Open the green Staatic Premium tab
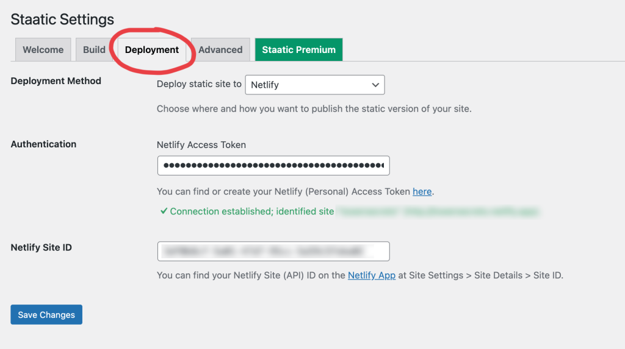This screenshot has width=625, height=349. click(x=298, y=50)
